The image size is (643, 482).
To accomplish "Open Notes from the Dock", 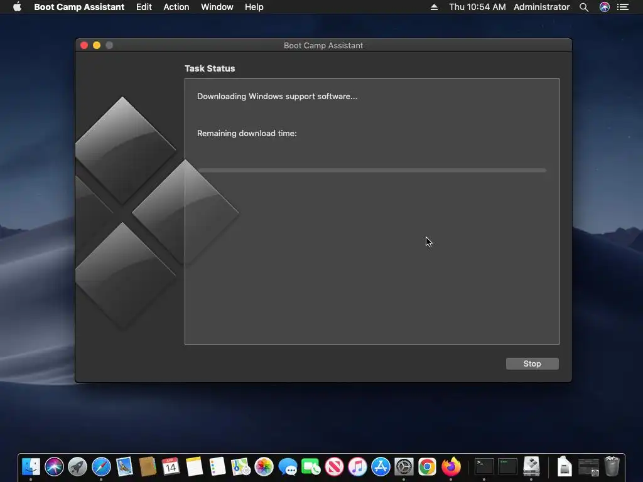I will (194, 466).
